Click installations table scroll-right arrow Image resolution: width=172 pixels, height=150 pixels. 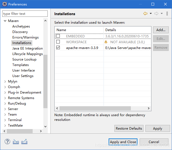148,108
